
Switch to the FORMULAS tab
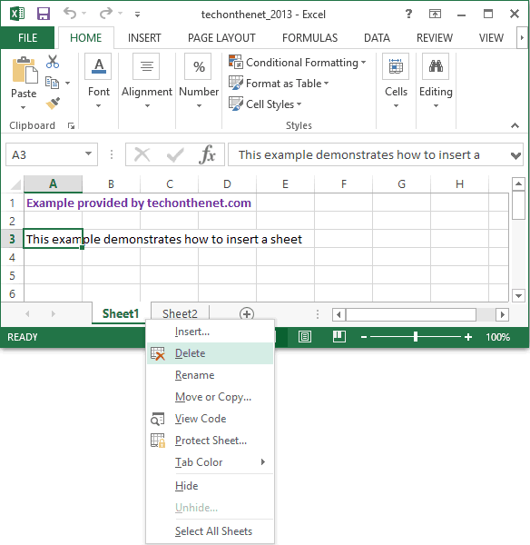[309, 37]
